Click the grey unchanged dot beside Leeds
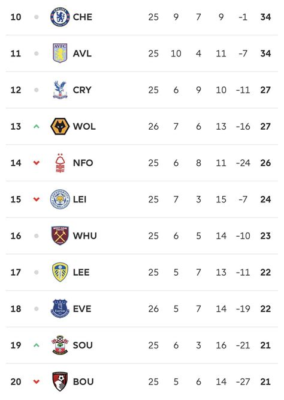Screen dimensions: 284x400 pyautogui.click(x=37, y=272)
